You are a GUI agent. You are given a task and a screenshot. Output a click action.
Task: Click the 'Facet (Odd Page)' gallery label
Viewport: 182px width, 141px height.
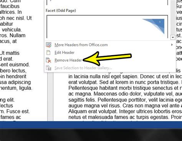(61, 10)
